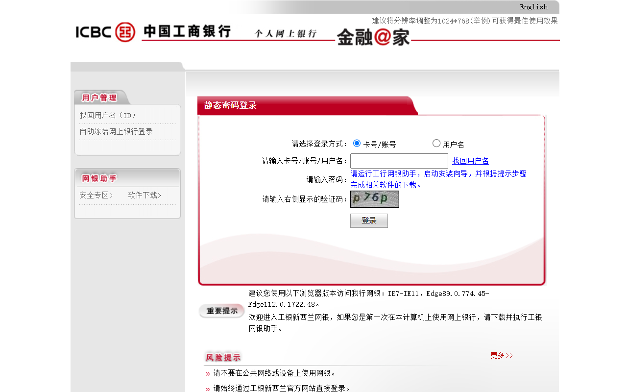Viewport: 627px width, 392px height.
Task: Expand 更多>> risk tips
Action: (x=501, y=356)
